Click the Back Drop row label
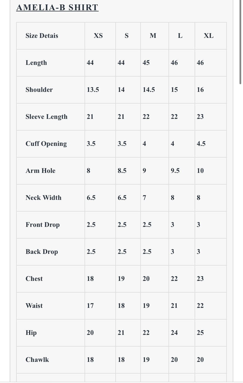This screenshot has width=243, height=383. 42,252
